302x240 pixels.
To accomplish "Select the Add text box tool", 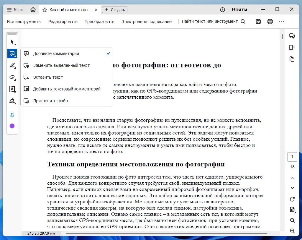I will [x=12, y=89].
